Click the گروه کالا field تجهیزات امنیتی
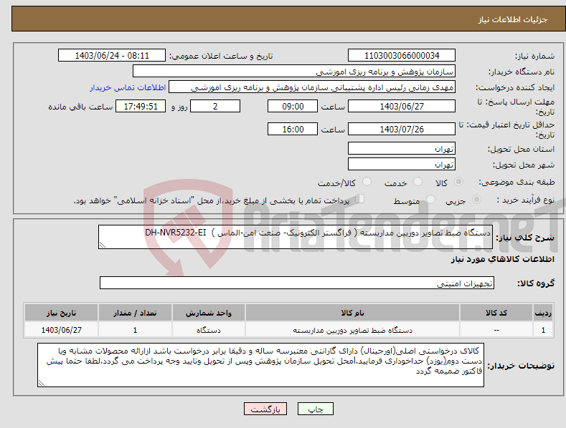566x428 pixels. 297,283
